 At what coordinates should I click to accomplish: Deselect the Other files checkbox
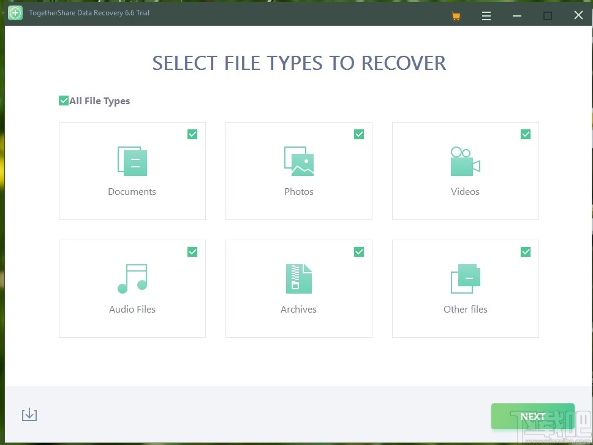526,251
